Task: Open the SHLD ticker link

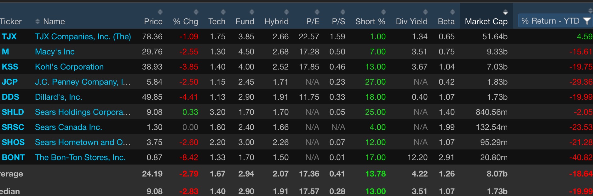Action: [x=13, y=112]
